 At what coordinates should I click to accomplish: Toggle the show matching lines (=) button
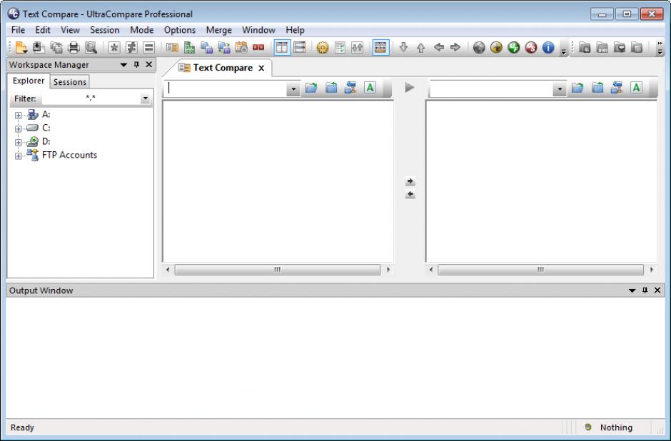tap(148, 48)
